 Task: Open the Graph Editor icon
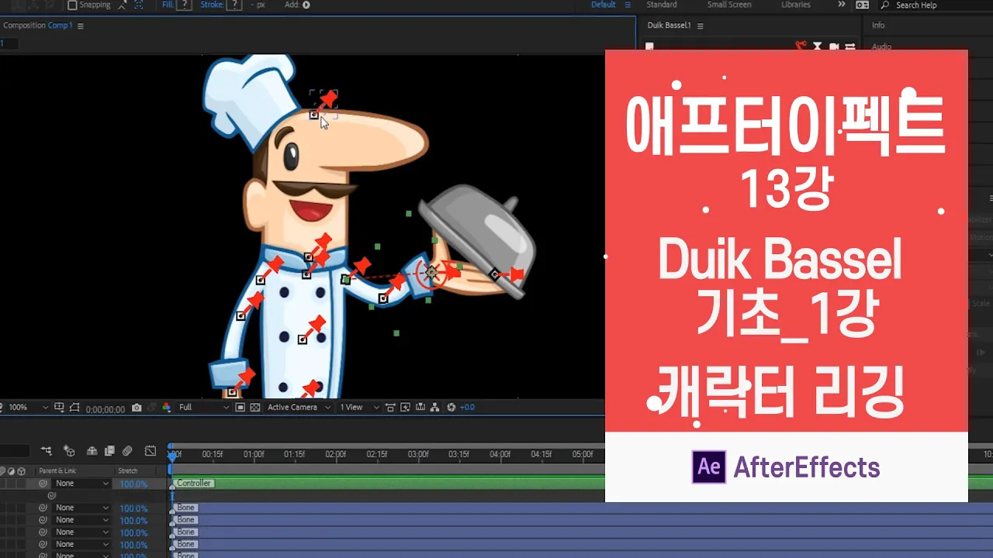click(x=151, y=451)
